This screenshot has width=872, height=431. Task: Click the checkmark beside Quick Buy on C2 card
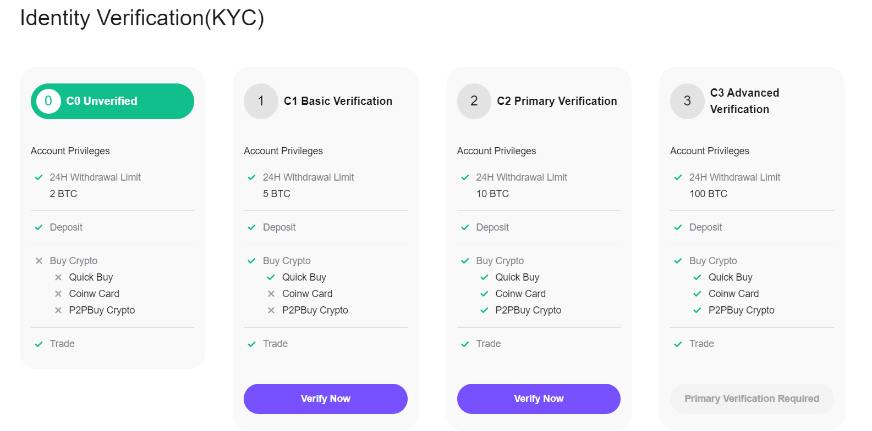(485, 277)
